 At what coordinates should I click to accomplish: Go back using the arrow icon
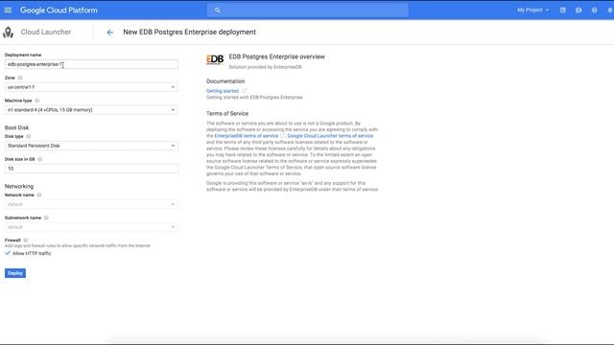(x=110, y=33)
